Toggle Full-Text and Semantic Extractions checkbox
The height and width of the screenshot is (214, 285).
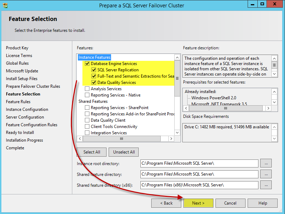click(94, 76)
